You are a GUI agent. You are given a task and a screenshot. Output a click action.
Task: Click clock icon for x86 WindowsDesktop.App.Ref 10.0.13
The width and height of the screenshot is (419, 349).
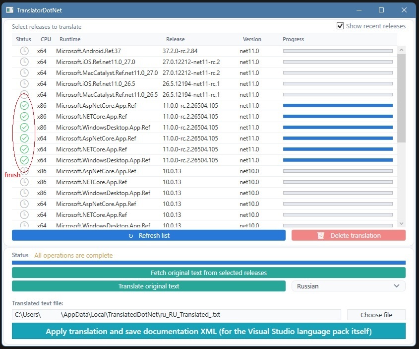point(24,193)
